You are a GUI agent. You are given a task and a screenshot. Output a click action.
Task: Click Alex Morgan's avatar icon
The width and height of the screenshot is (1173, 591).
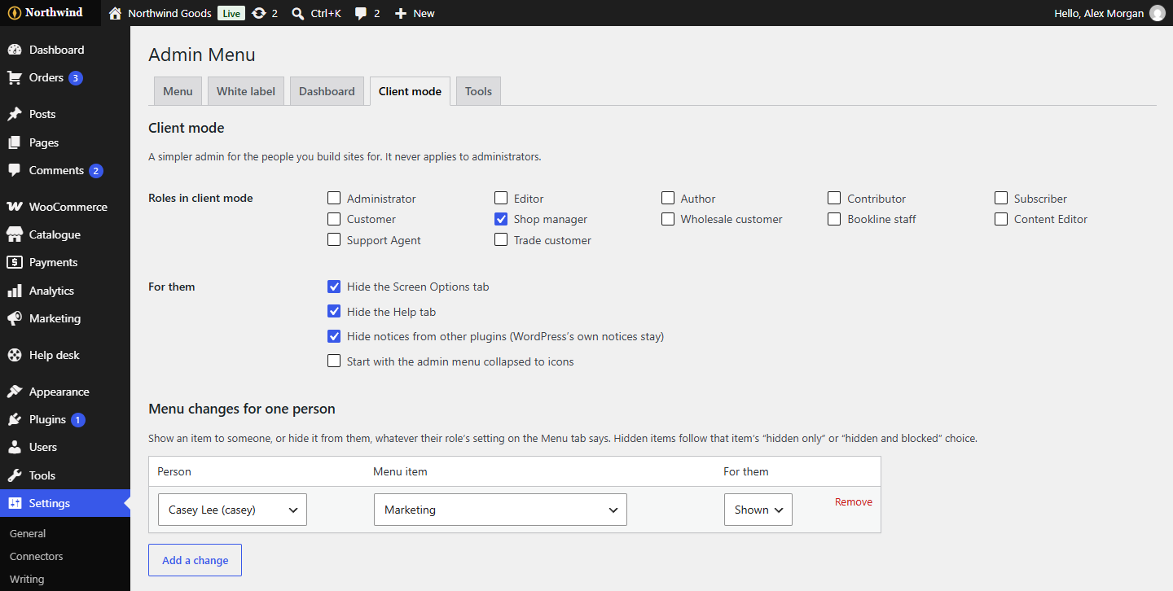[x=1157, y=13]
